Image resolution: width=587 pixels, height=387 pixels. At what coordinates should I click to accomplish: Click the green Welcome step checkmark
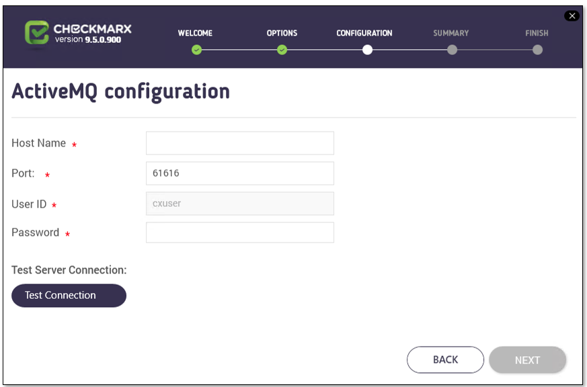(196, 50)
